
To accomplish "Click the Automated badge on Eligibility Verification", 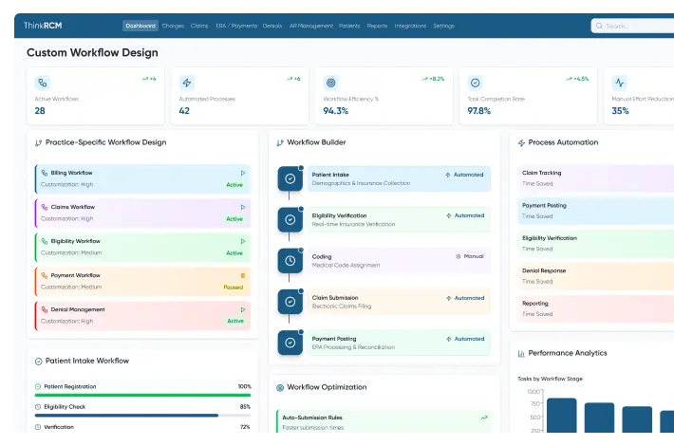I will coord(465,215).
